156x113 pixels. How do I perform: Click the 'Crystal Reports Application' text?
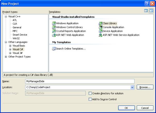pos(71,31)
